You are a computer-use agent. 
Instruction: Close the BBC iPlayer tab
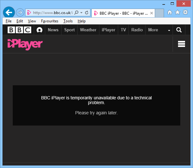click(x=152, y=13)
